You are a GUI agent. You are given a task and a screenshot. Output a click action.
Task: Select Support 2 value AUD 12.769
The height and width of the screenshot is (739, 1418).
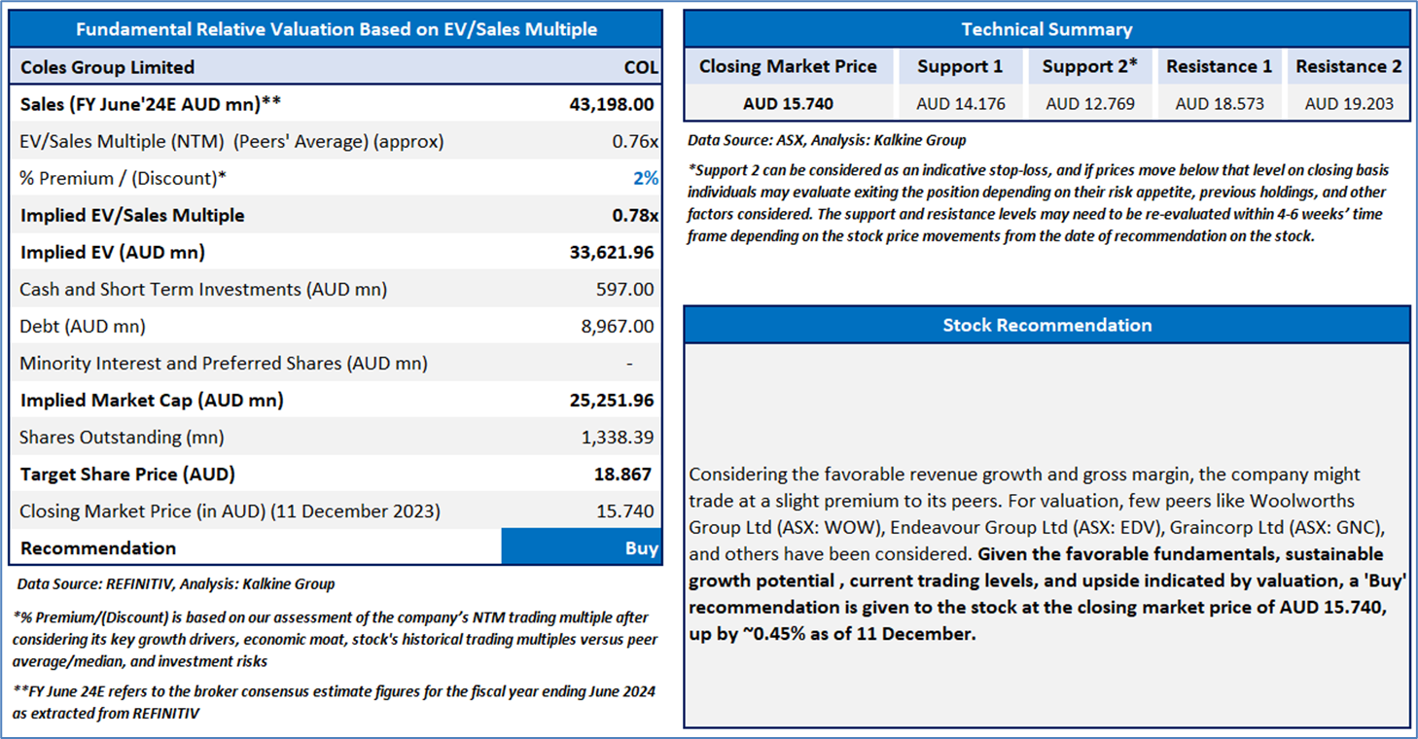1089,103
